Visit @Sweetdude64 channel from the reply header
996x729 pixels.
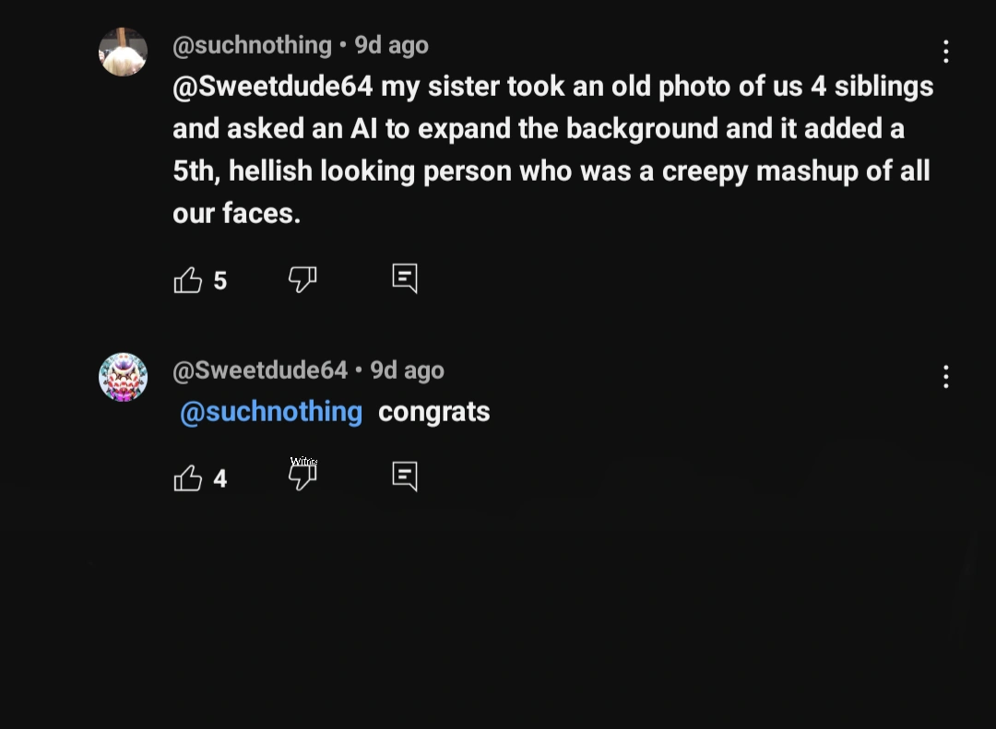point(260,370)
